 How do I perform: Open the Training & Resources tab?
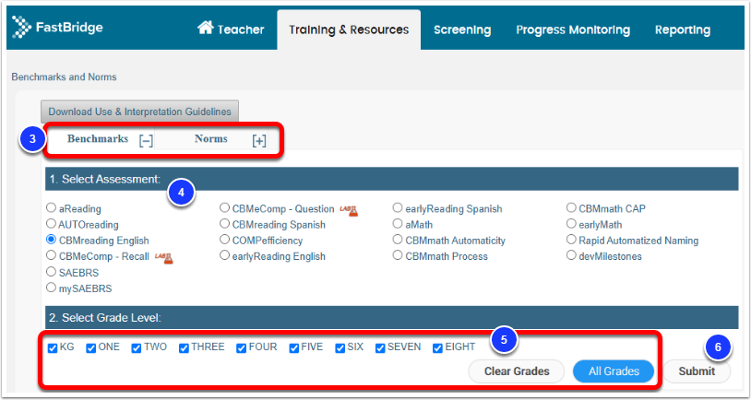pyautogui.click(x=349, y=29)
